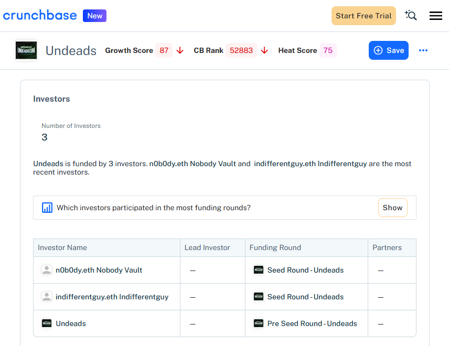
Task: Open the Seed Round - Undeads link
Action: point(305,269)
